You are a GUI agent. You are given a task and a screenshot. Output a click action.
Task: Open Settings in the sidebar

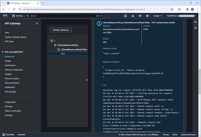tap(9, 115)
